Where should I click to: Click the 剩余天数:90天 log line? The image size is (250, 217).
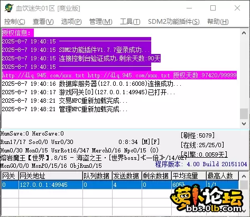[x=81, y=58]
